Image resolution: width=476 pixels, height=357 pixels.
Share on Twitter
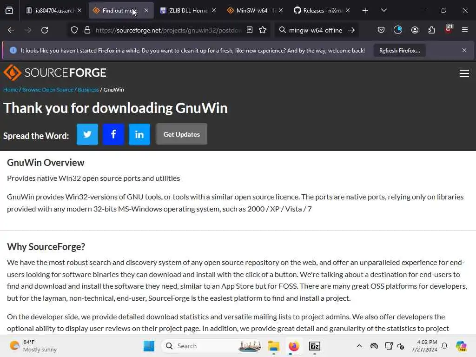(x=87, y=134)
